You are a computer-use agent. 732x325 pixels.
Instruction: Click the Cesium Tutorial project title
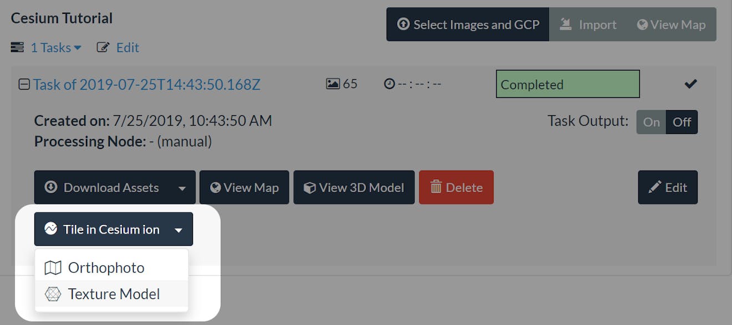pos(62,18)
